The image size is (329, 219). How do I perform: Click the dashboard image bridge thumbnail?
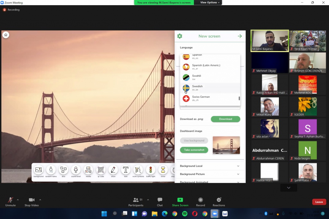click(226, 145)
